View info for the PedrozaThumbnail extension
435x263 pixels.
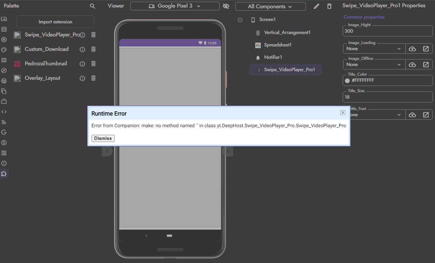point(82,64)
